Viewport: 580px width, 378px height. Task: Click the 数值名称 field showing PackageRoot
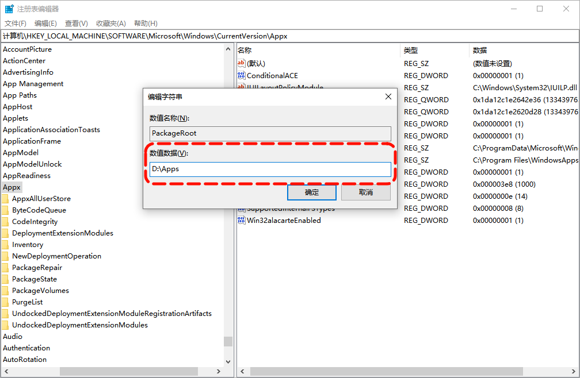(x=270, y=133)
